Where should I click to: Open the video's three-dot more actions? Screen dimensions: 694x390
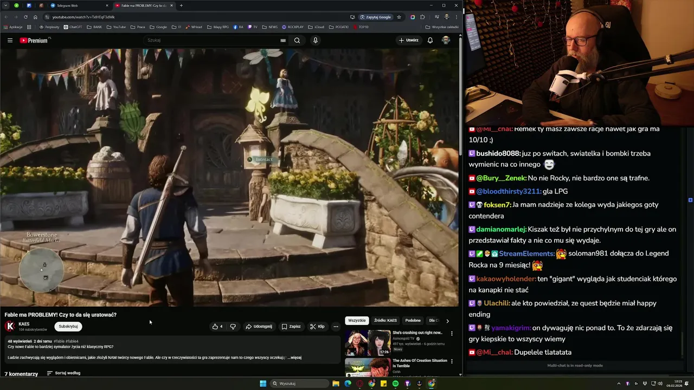(x=336, y=327)
